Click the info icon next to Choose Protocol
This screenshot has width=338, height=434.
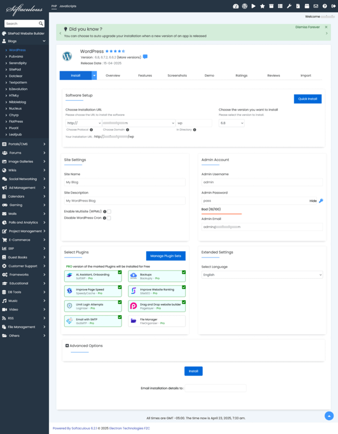(91, 129)
